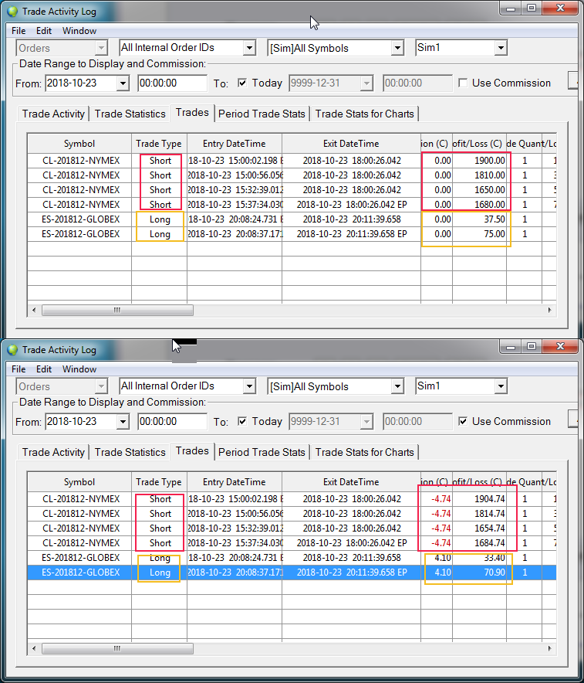Click scroll right arrow in upper window table
Screen dimensions: 584x683
(549, 310)
